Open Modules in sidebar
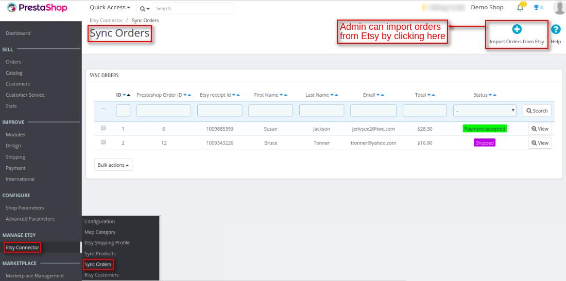The image size is (566, 281). [15, 134]
